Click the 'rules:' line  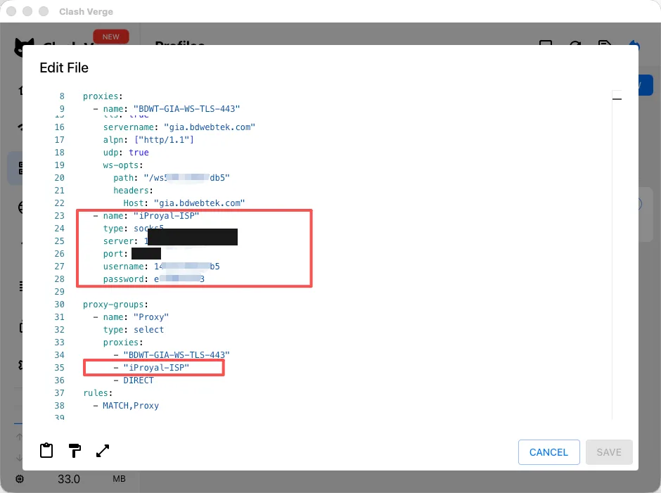(98, 392)
